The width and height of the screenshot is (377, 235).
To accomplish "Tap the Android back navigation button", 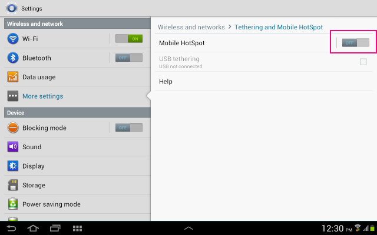I will pyautogui.click(x=11, y=228).
